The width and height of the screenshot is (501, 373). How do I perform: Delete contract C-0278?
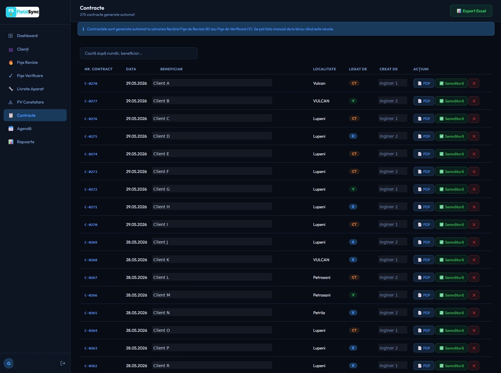(x=474, y=83)
